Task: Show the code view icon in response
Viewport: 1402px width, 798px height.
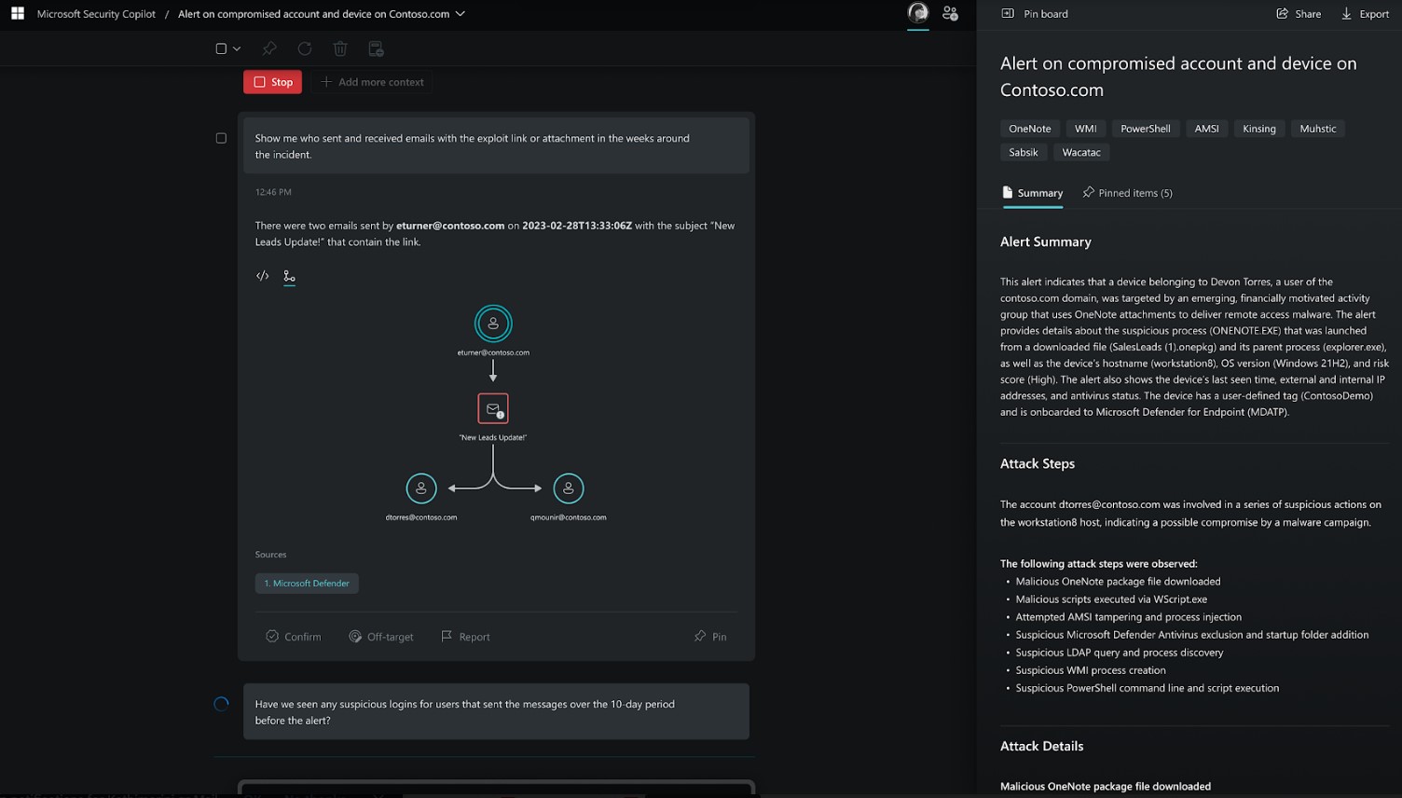Action: 263,276
